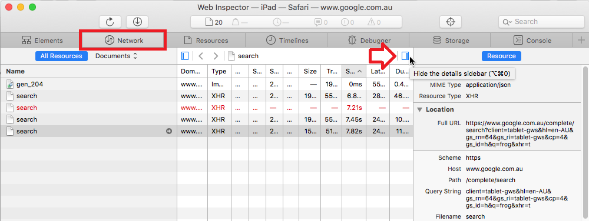Click the element selection crosshair button

[451, 22]
